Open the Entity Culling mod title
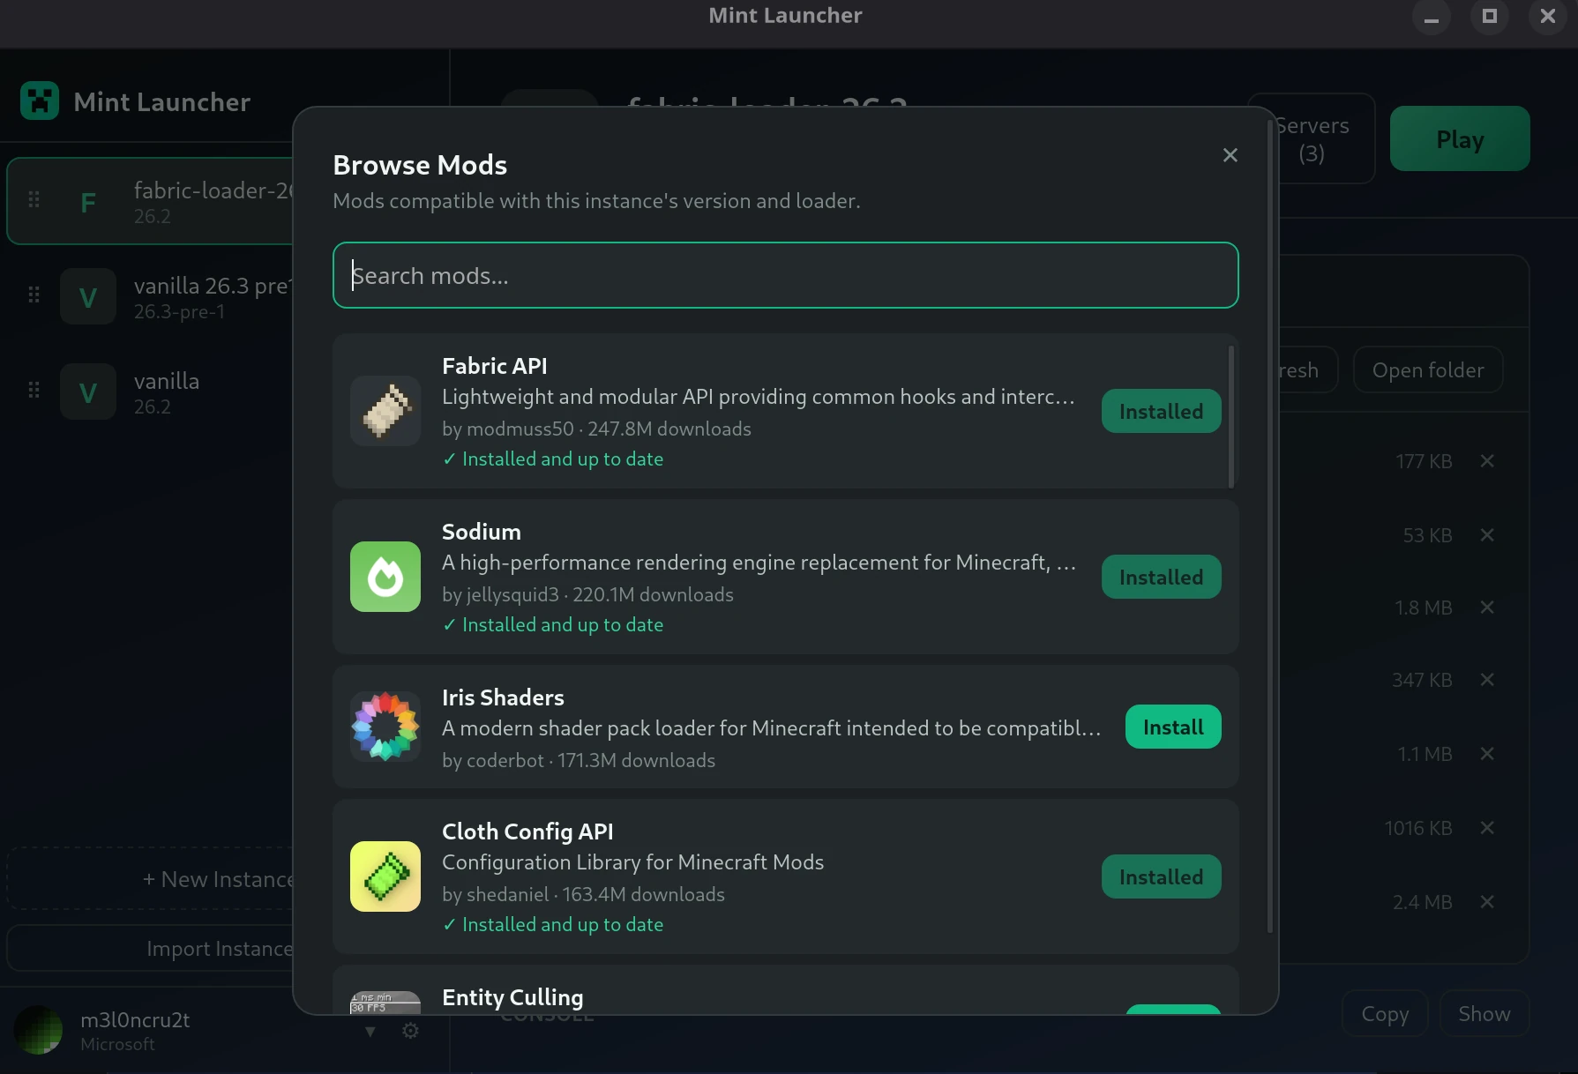 click(512, 996)
